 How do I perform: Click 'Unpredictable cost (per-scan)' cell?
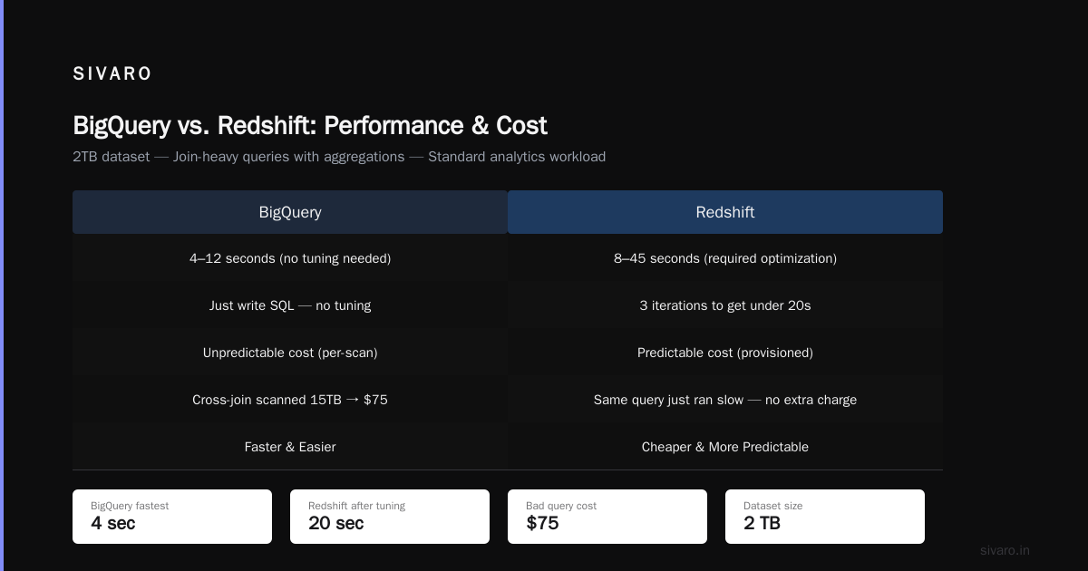(290, 353)
